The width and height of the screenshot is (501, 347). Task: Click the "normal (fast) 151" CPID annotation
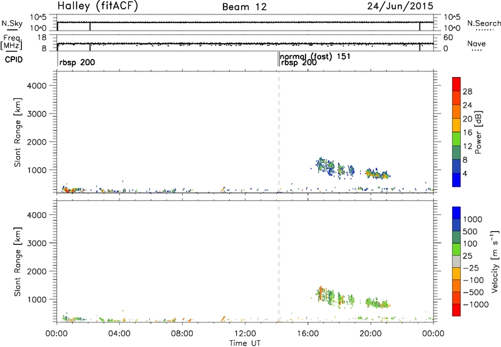tap(316, 56)
